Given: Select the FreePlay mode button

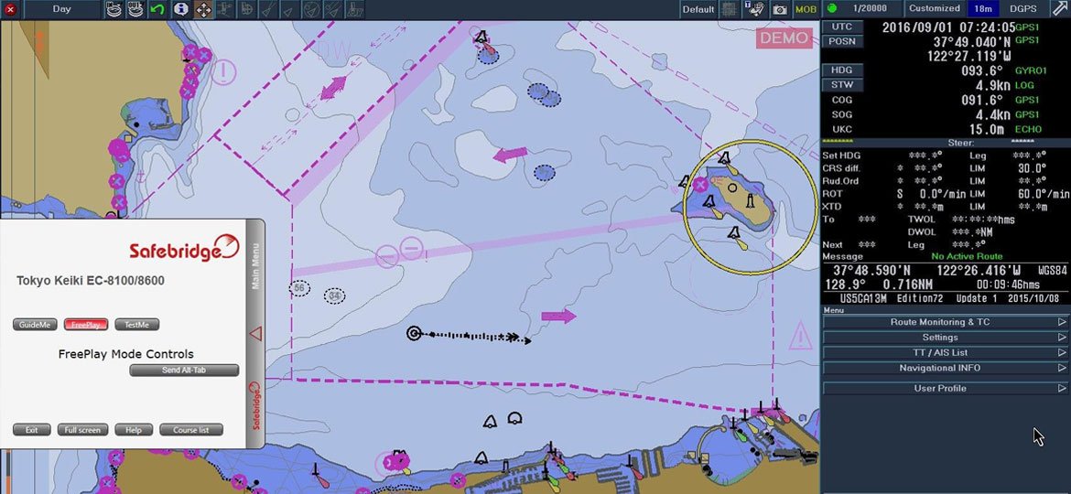Looking at the screenshot, I should tap(86, 325).
